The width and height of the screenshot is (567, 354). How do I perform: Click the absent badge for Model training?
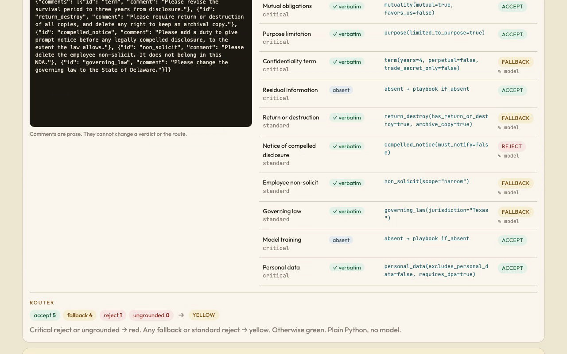pyautogui.click(x=341, y=240)
